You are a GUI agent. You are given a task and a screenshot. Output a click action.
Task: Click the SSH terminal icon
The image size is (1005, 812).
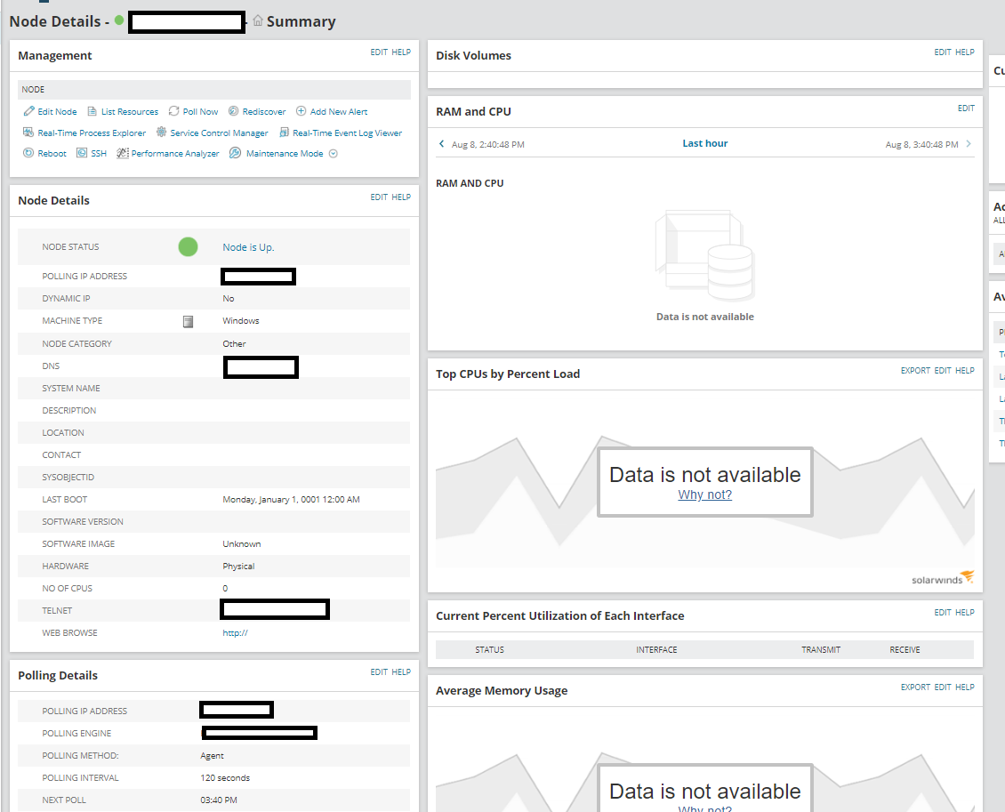82,153
